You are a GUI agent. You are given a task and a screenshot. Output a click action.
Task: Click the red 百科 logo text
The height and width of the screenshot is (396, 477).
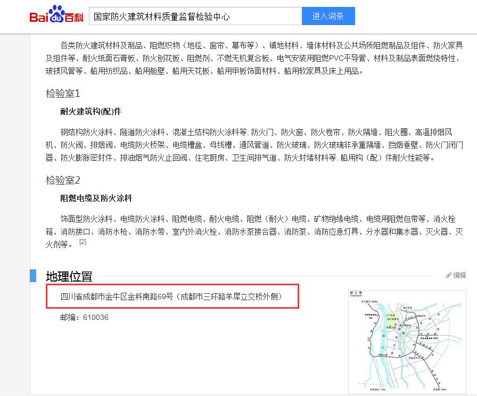(74, 17)
